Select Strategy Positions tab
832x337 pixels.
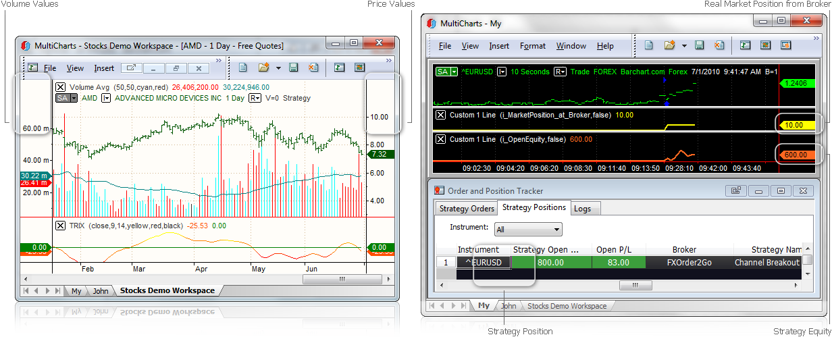tap(534, 207)
